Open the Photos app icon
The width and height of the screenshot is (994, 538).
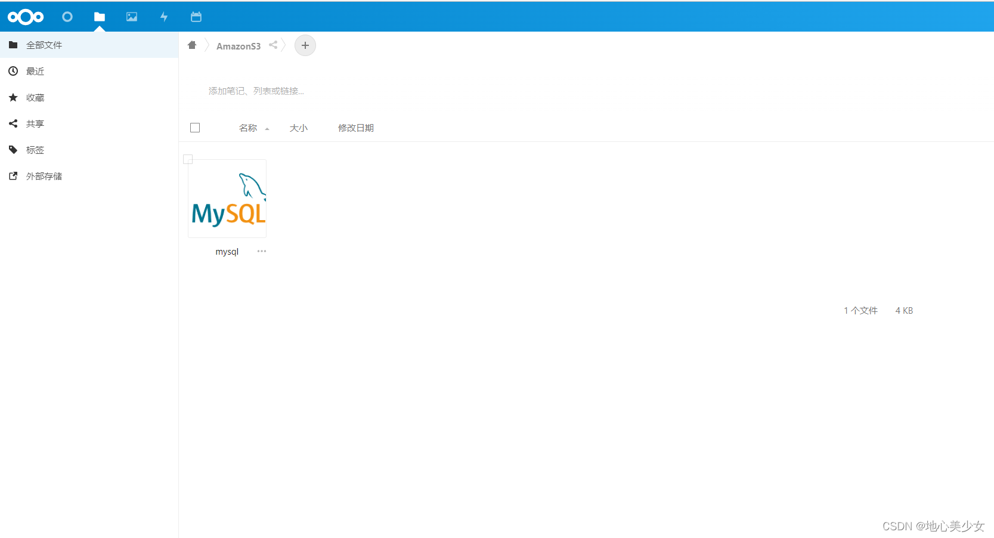[132, 17]
